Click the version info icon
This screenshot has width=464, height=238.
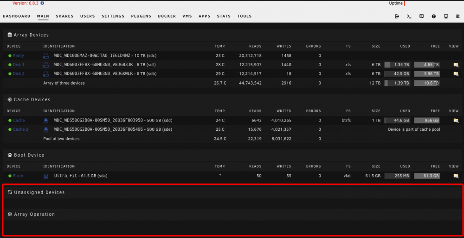coord(42,3)
